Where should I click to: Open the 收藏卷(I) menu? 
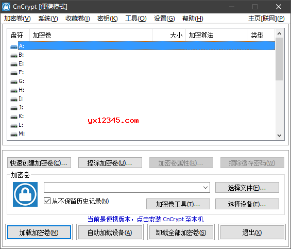pyautogui.click(x=78, y=19)
